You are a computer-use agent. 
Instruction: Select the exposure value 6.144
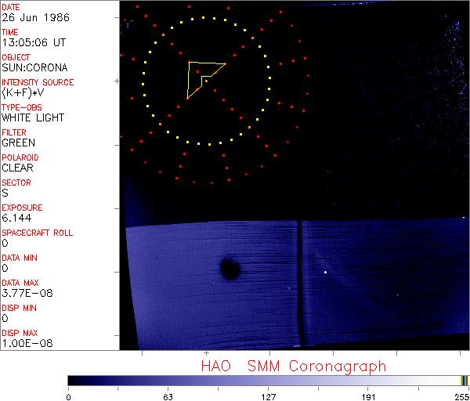click(x=16, y=219)
